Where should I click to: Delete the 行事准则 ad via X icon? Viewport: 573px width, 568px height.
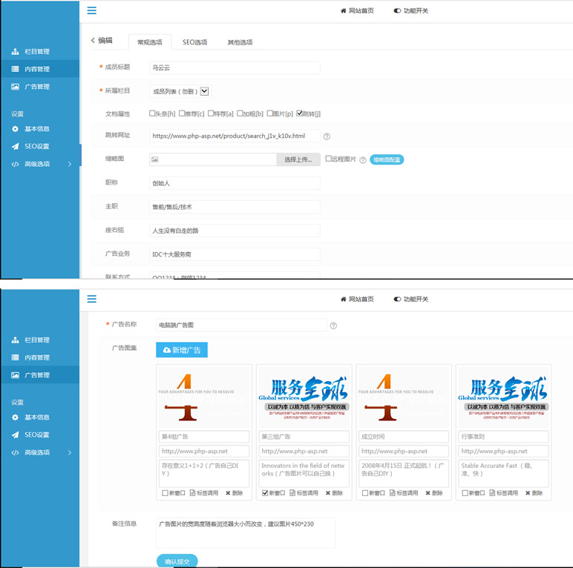tap(528, 493)
